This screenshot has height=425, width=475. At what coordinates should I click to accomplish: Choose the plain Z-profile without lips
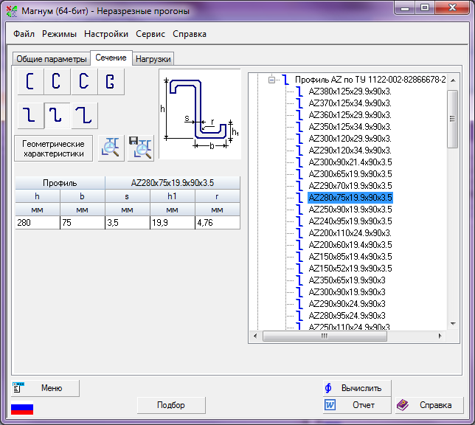(x=28, y=115)
